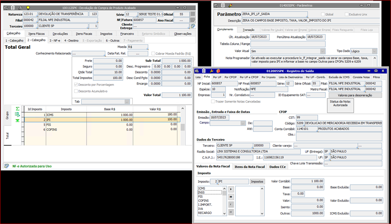The width and height of the screenshot is (391, 224).
Task: Click the NF-e status icon in status bar
Action: (x=7, y=166)
